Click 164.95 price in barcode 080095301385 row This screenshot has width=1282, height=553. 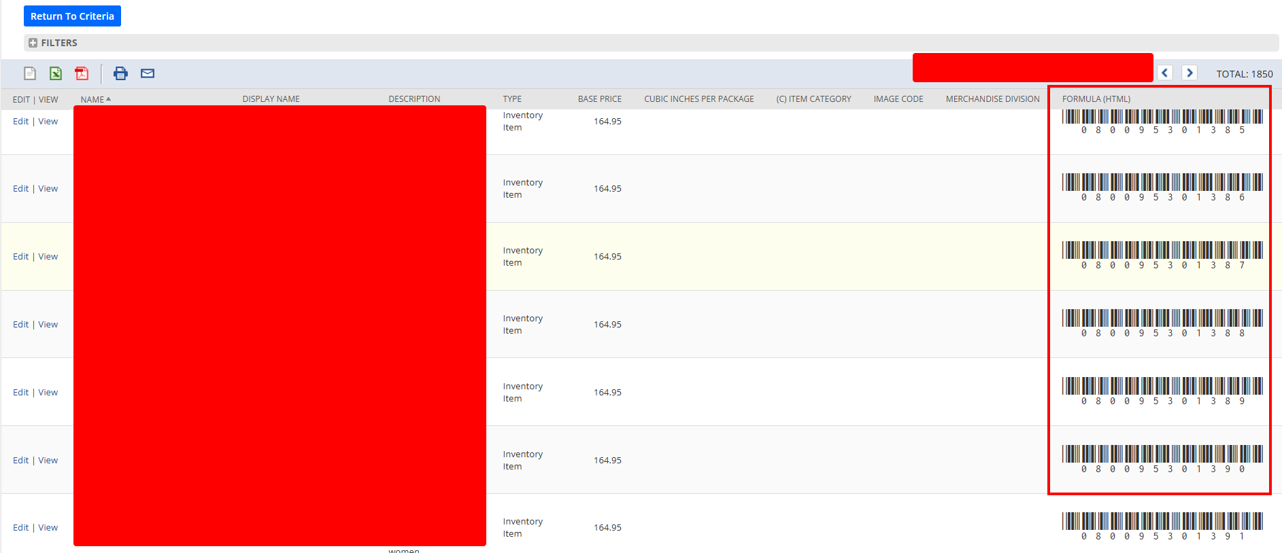click(x=607, y=122)
